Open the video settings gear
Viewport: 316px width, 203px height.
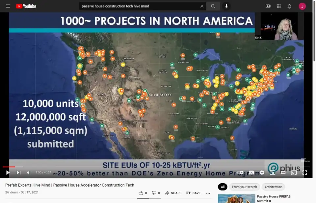[262, 172]
